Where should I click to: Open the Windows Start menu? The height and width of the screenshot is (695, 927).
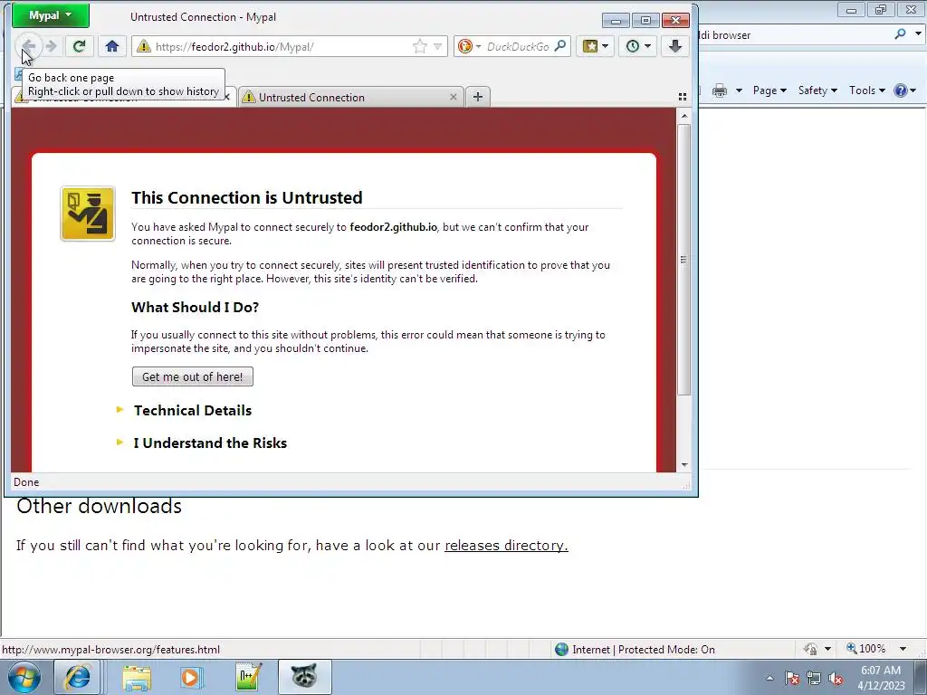(x=24, y=677)
